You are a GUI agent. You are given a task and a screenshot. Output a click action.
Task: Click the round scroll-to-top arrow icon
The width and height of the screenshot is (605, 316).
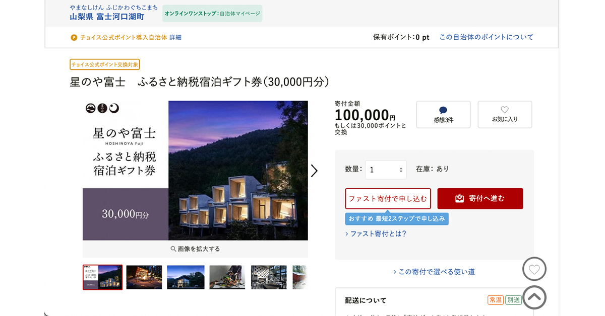coord(534,297)
